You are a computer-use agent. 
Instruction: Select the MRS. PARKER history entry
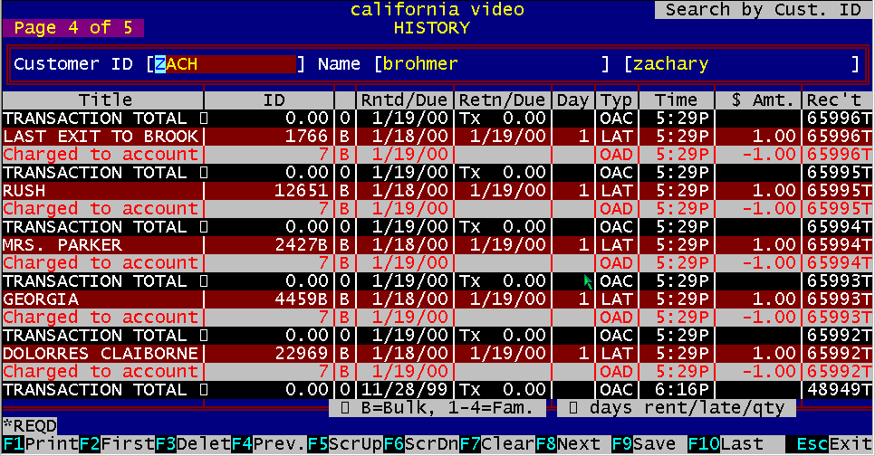pos(101,245)
